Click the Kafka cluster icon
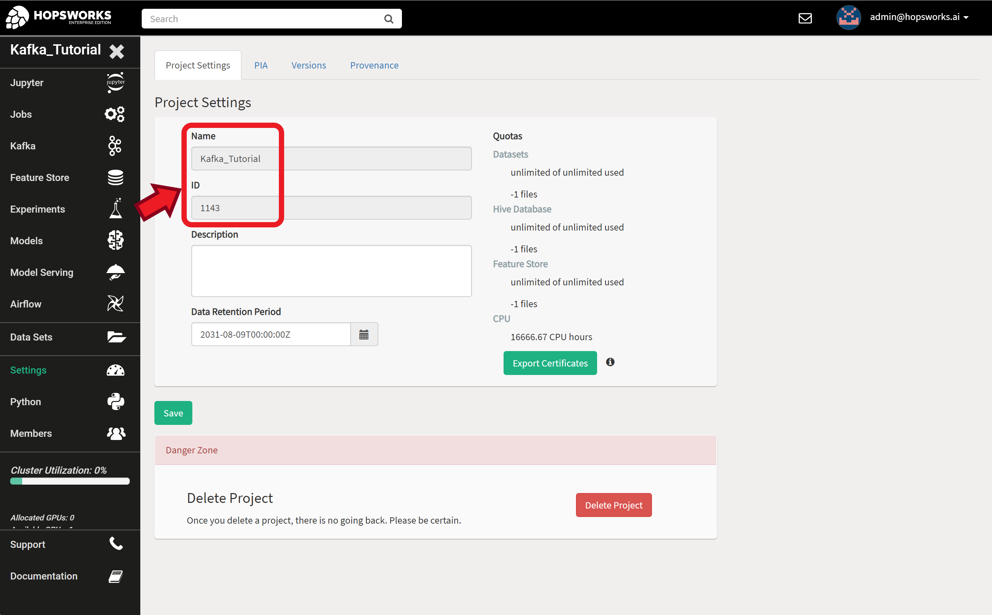The width and height of the screenshot is (992, 615). [114, 145]
